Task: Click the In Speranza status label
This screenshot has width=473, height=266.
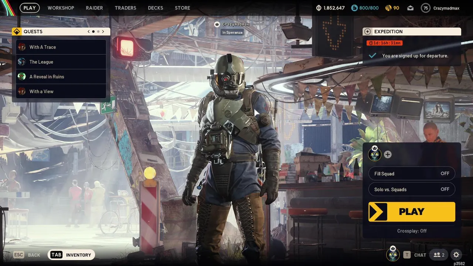Action: 232,33
